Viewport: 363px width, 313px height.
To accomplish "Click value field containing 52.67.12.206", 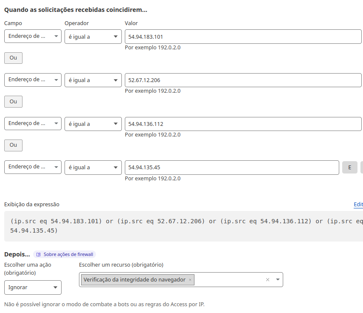I will (x=243, y=80).
